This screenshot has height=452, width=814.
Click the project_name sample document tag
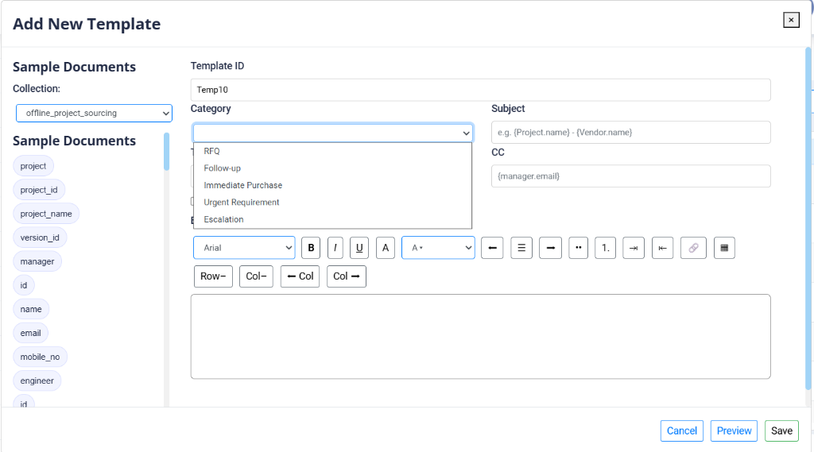pyautogui.click(x=46, y=214)
